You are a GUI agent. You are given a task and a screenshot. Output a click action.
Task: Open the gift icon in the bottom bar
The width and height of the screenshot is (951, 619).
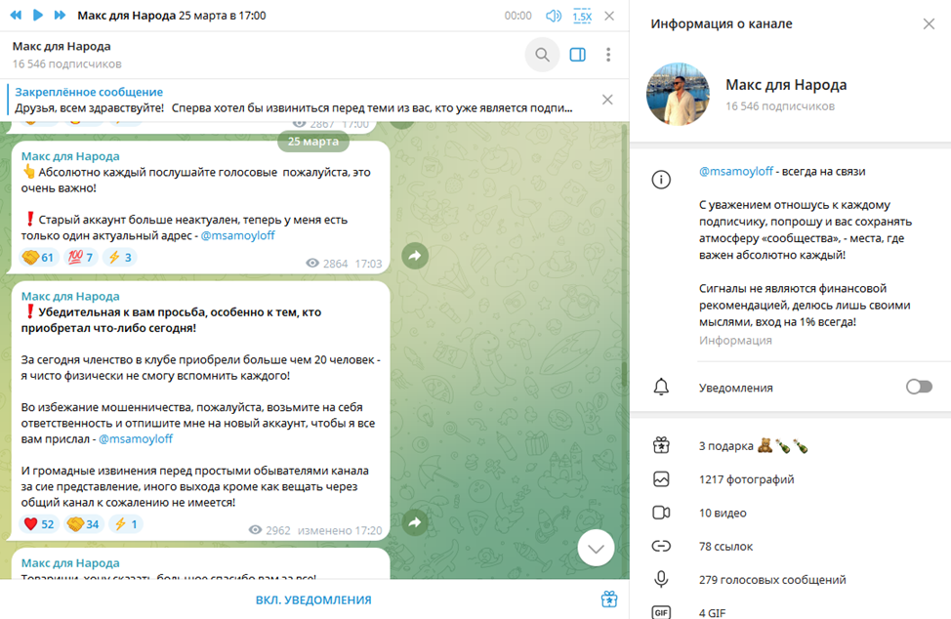(x=609, y=599)
